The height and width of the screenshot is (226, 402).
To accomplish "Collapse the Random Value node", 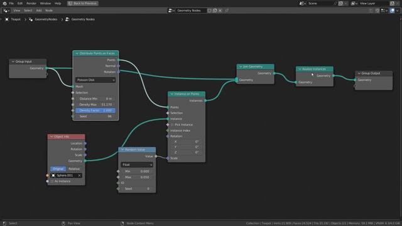I will coord(122,149).
